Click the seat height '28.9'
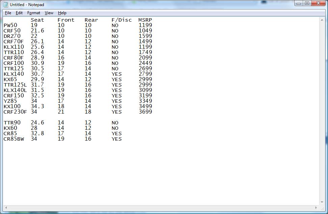The height and width of the screenshot is (214, 328). pos(37,57)
